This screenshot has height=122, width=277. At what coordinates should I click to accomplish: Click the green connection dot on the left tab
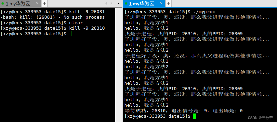tap(3, 3)
